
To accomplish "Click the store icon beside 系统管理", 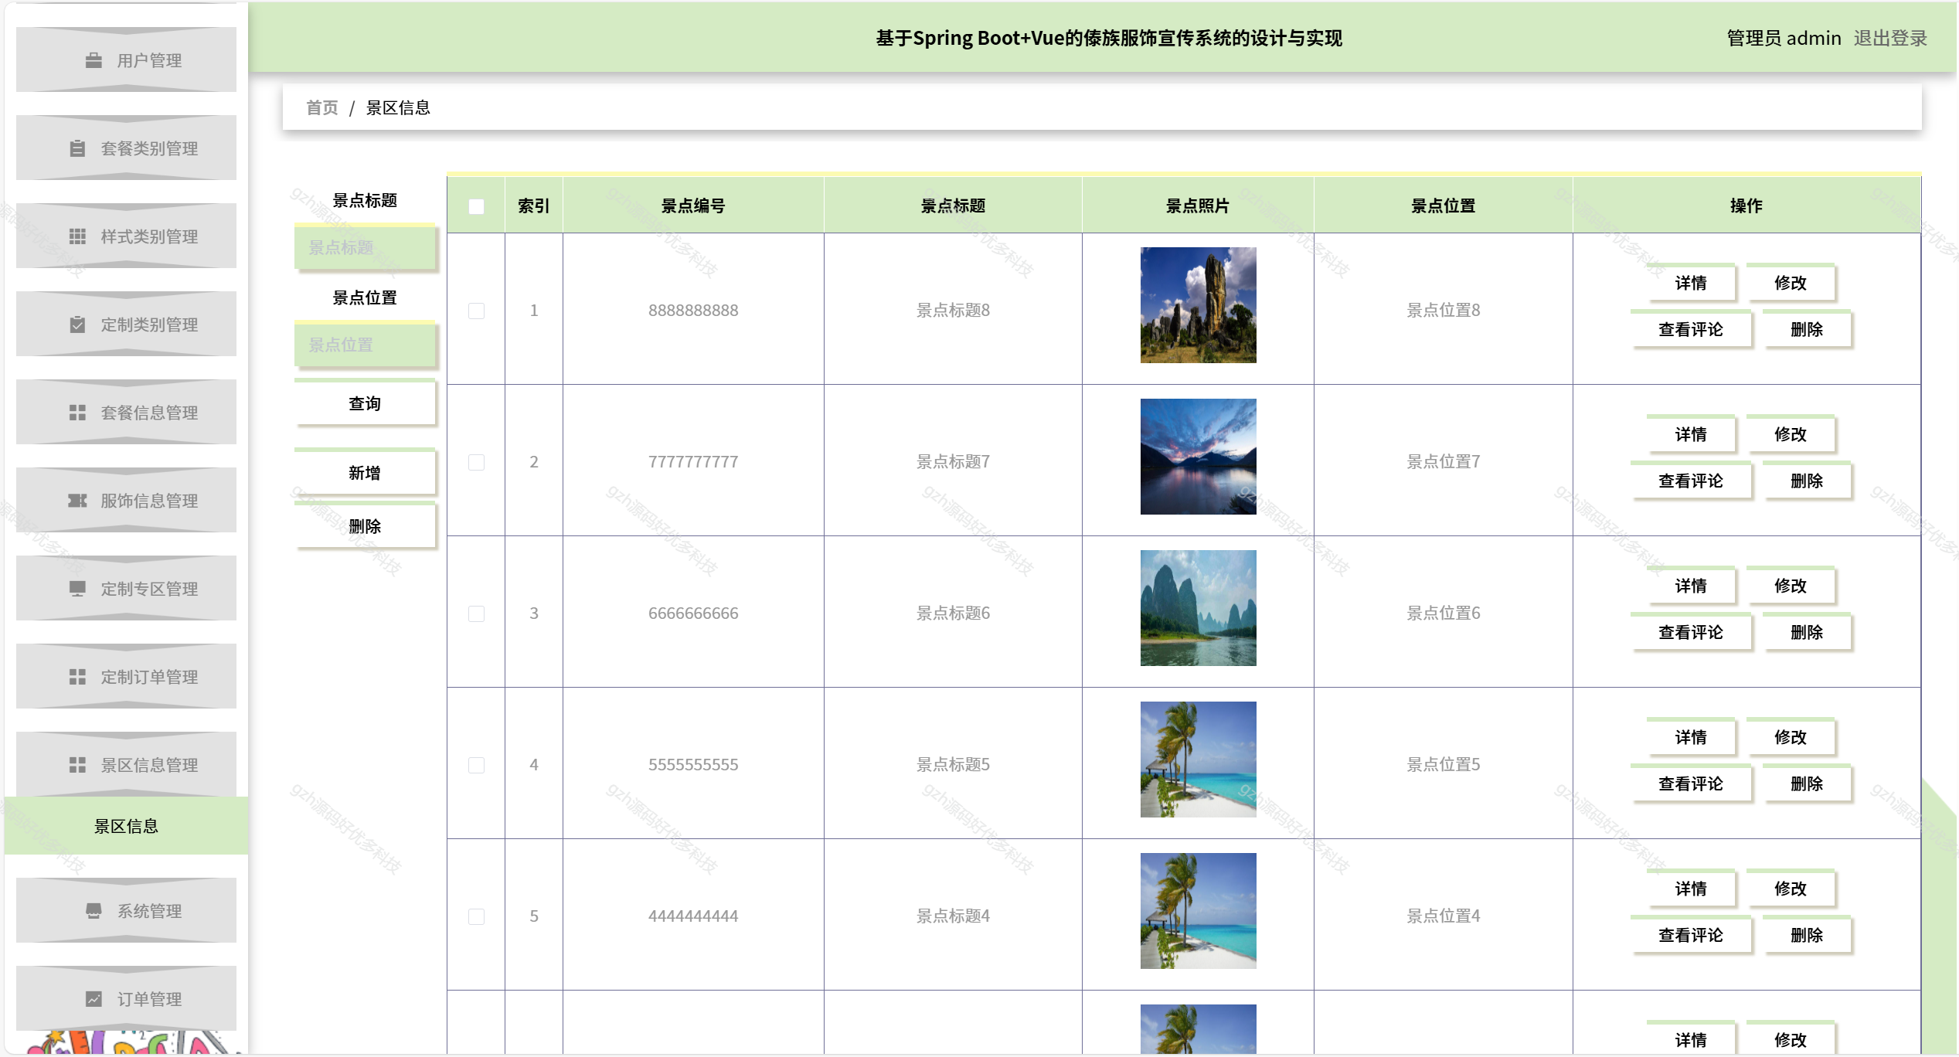I will 94,911.
